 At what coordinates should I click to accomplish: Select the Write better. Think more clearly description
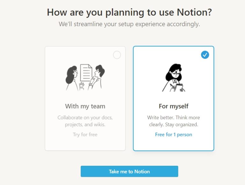point(174,121)
